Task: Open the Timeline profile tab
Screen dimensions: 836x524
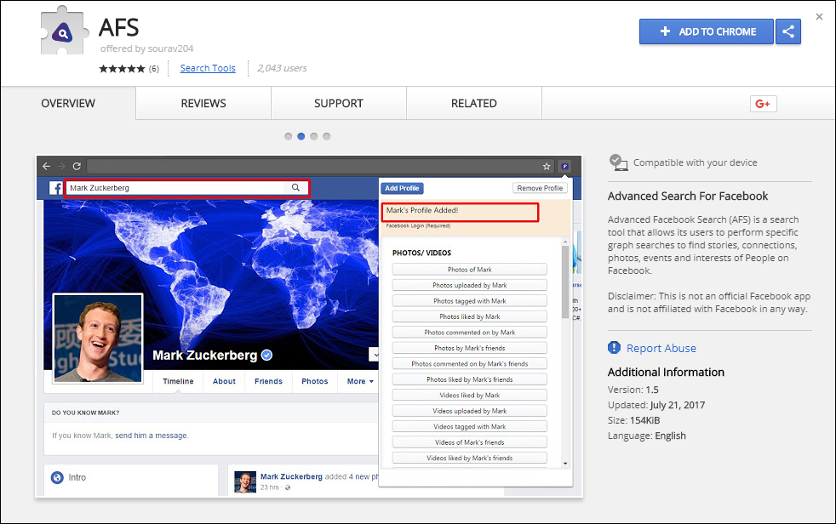Action: pos(178,381)
